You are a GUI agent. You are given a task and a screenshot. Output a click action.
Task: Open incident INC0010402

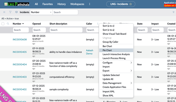20,89
